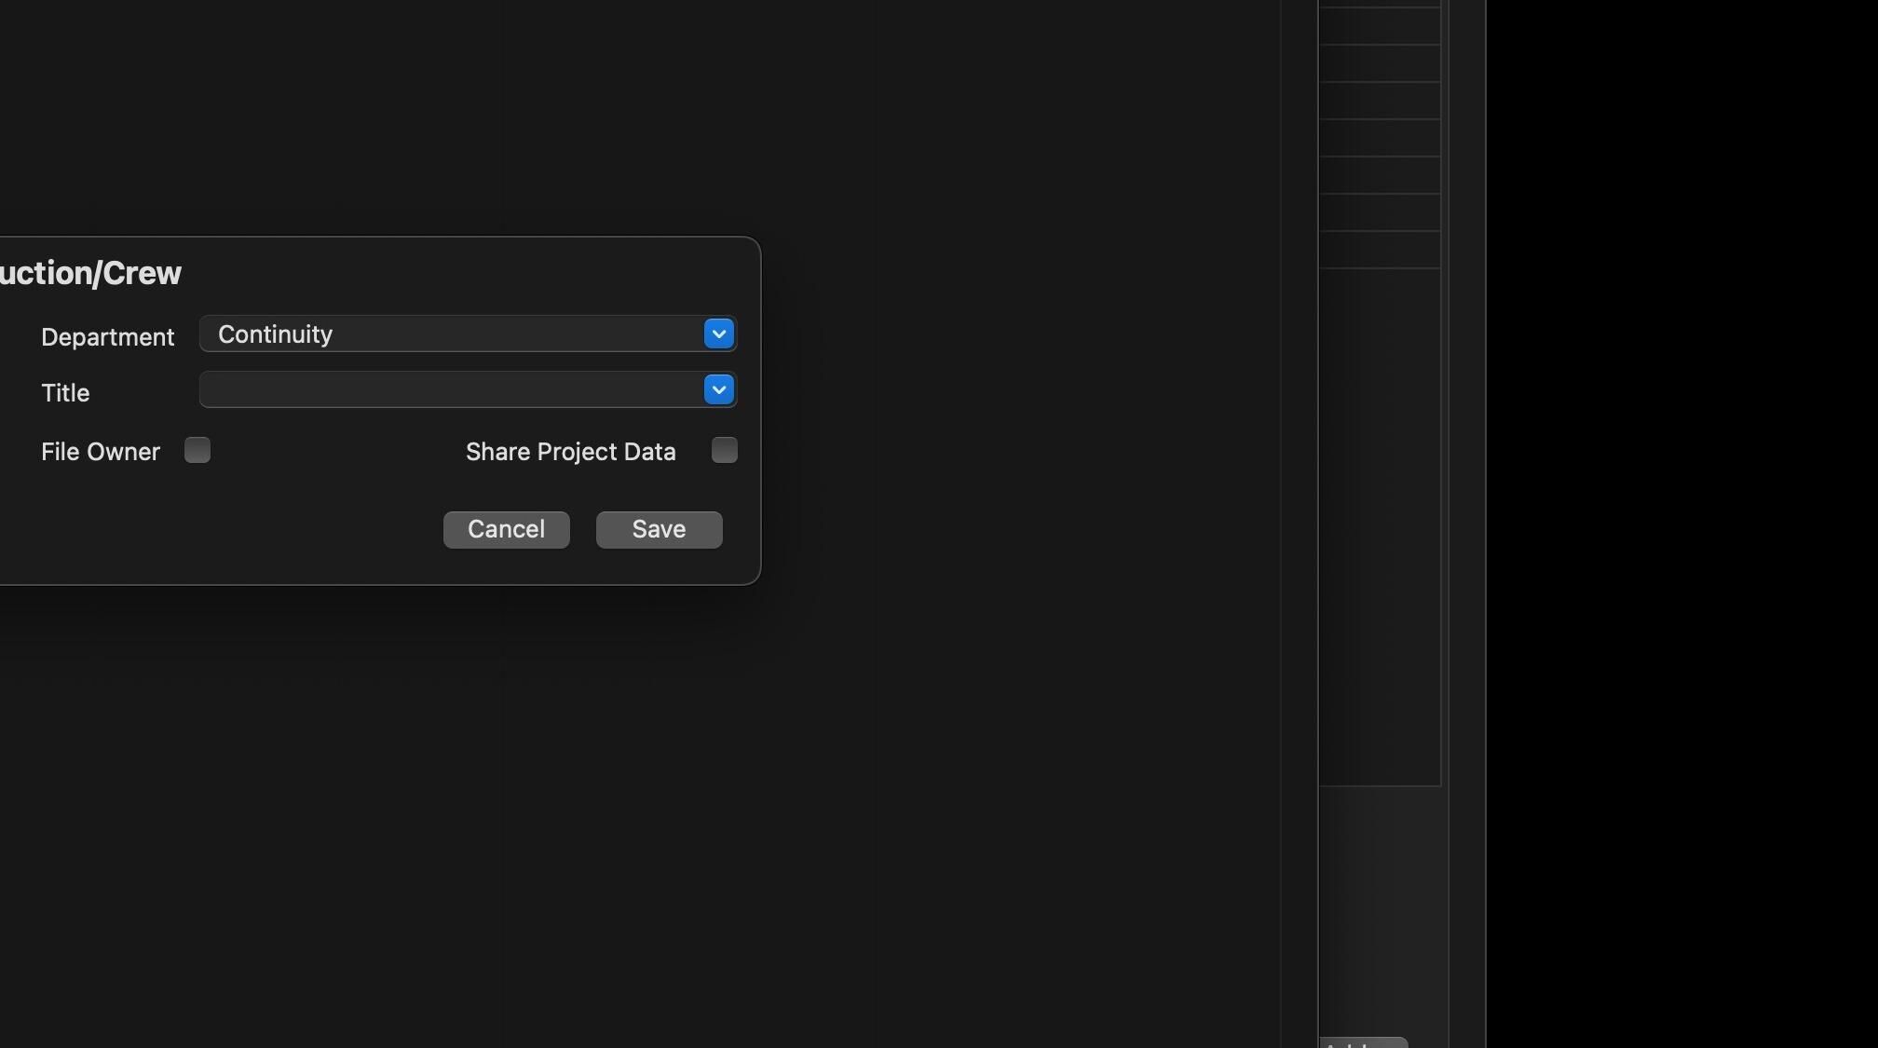Open the Department dropdown arrow

point(718,333)
